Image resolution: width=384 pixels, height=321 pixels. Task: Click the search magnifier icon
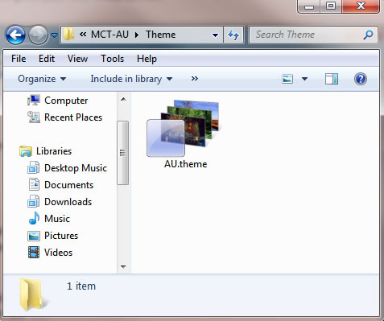[368, 35]
